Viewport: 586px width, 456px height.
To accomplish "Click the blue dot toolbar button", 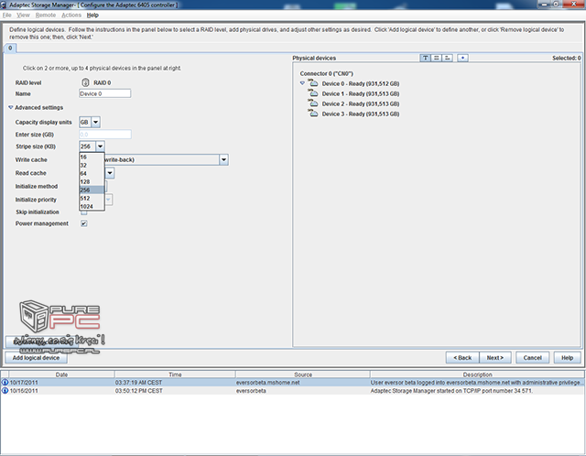I will tap(462, 58).
